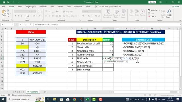
Task: Toggle Underline formatting button
Action: [22, 16]
